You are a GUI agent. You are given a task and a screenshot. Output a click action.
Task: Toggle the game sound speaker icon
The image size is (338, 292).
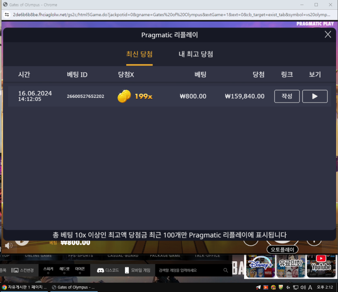(9, 245)
